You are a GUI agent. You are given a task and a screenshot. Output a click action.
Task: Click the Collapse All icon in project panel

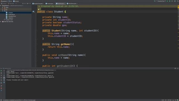(25, 4)
